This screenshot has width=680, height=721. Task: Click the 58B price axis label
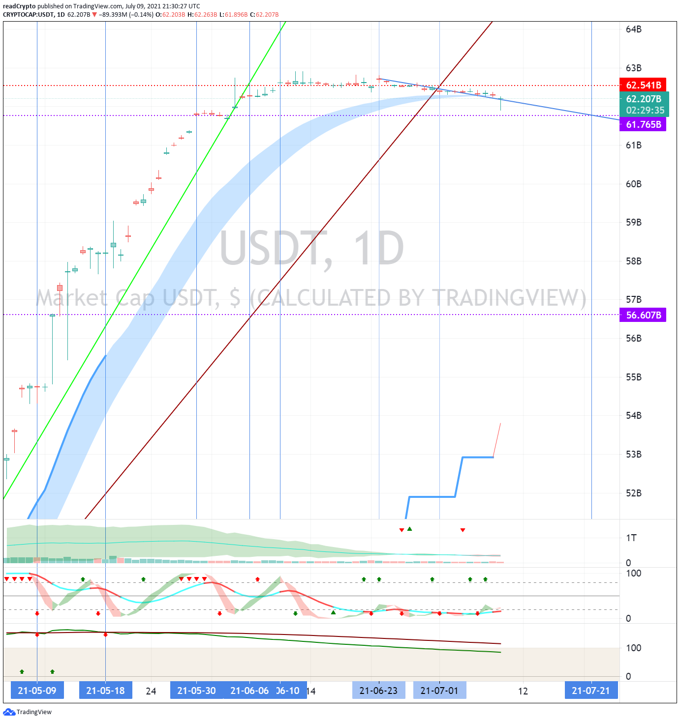634,261
